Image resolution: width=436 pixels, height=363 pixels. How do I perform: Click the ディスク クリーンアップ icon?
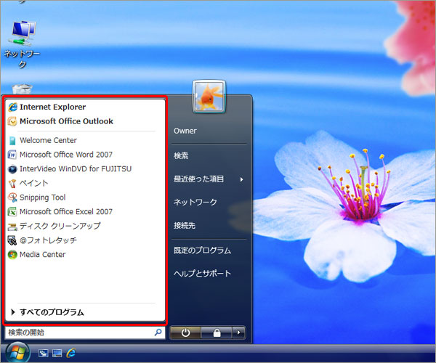[12, 227]
